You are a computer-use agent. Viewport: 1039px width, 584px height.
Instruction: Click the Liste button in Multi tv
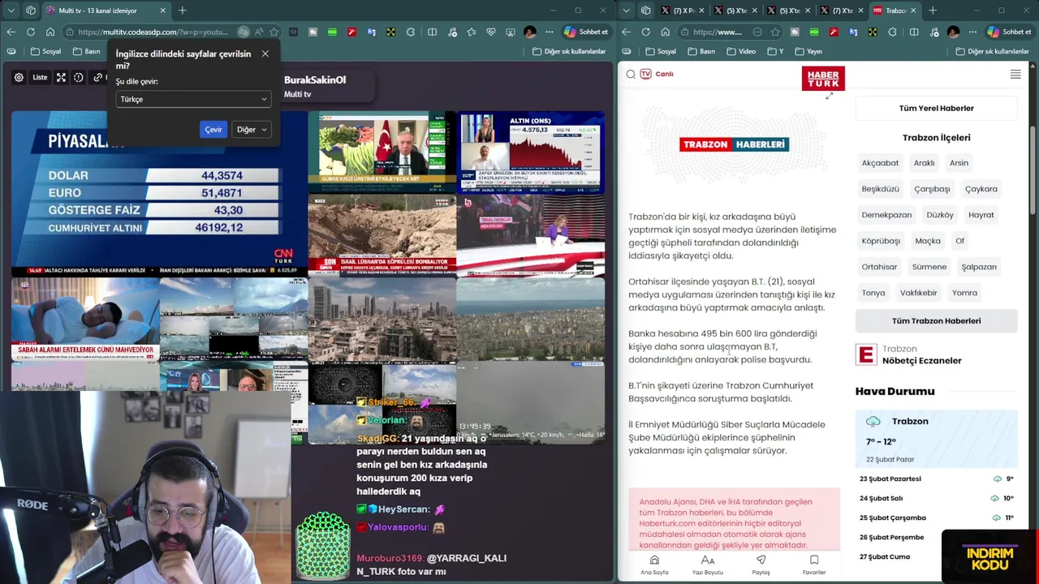click(40, 77)
